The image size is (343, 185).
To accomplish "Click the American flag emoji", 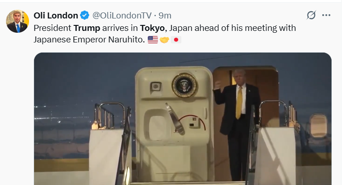I will click(153, 40).
